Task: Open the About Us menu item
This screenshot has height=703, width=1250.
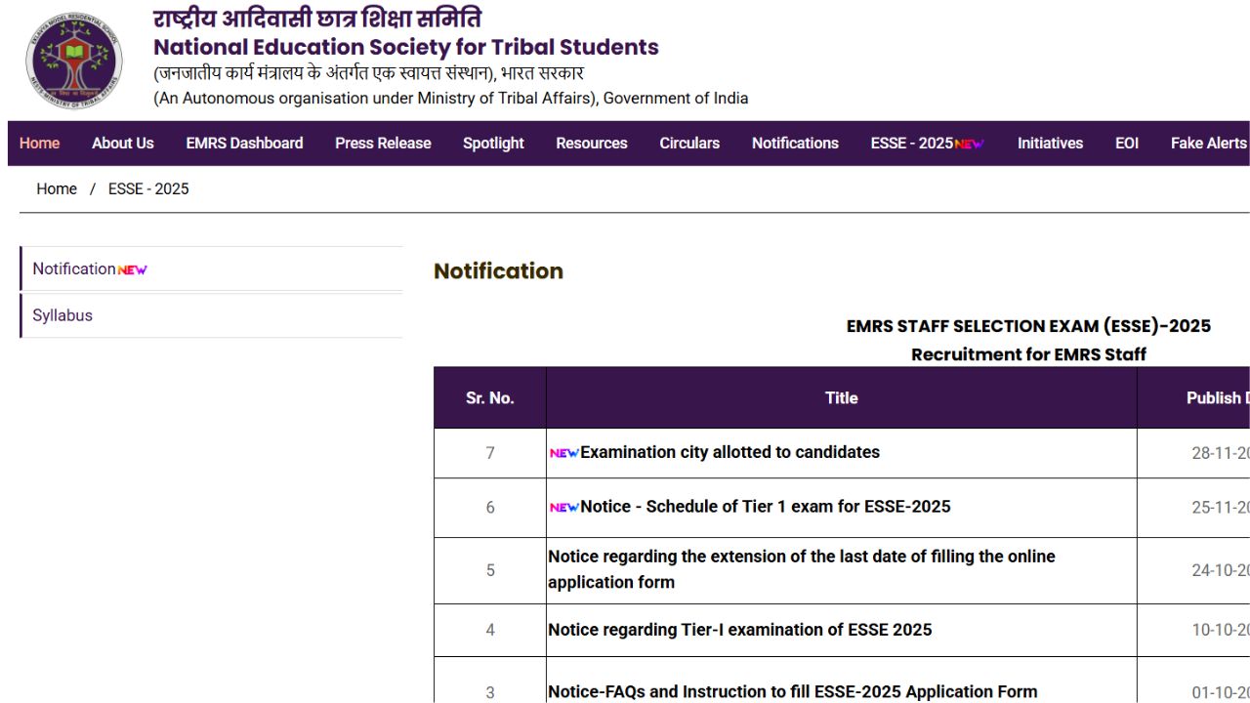Action: [122, 143]
